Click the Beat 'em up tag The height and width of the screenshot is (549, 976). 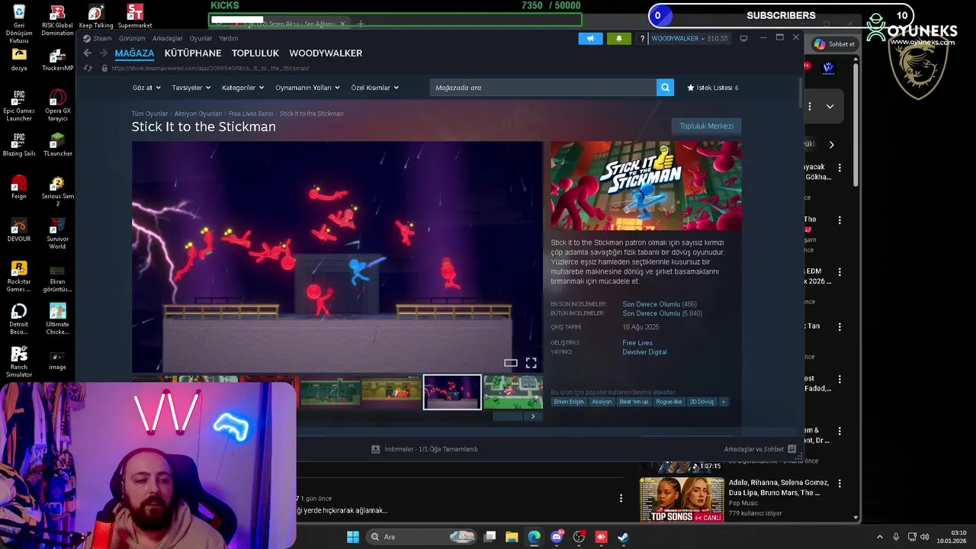(x=634, y=402)
